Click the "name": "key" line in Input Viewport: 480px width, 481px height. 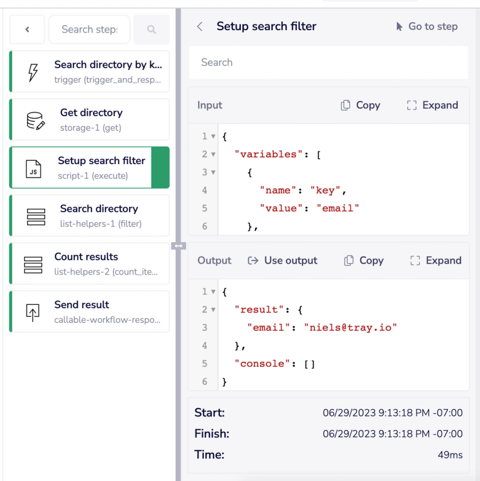(x=303, y=190)
